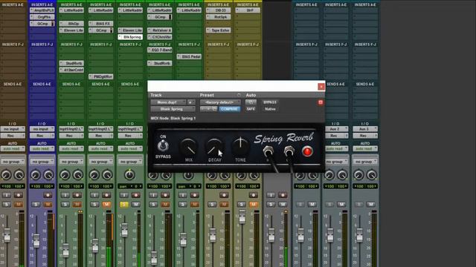The image size is (476, 267).
Task: Open the Aux 3 input selector
Action: point(365,129)
